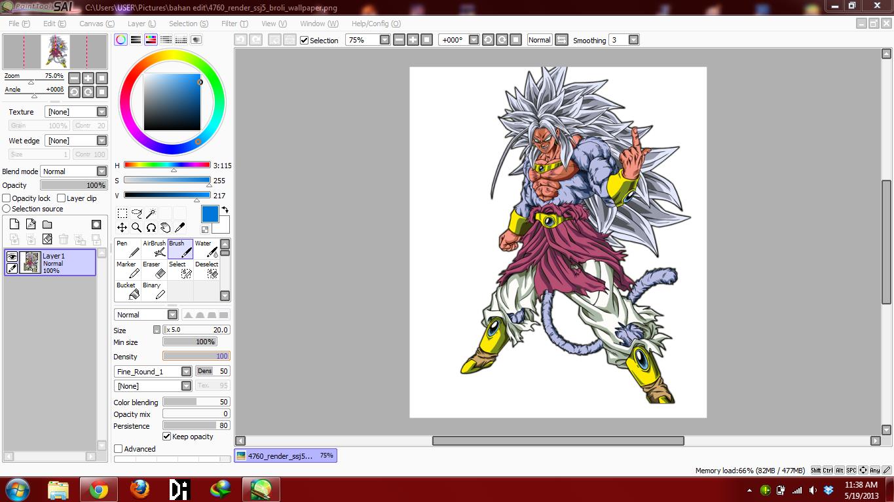Viewport: 894px width, 502px height.
Task: Select the move tool
Action: click(x=122, y=228)
